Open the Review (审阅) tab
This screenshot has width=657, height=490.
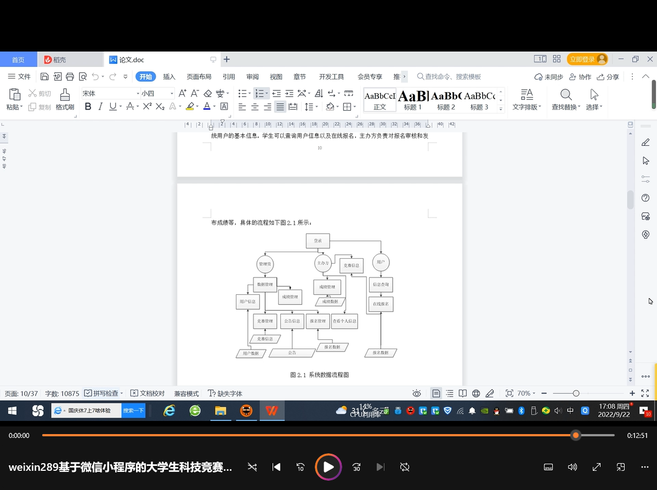252,77
